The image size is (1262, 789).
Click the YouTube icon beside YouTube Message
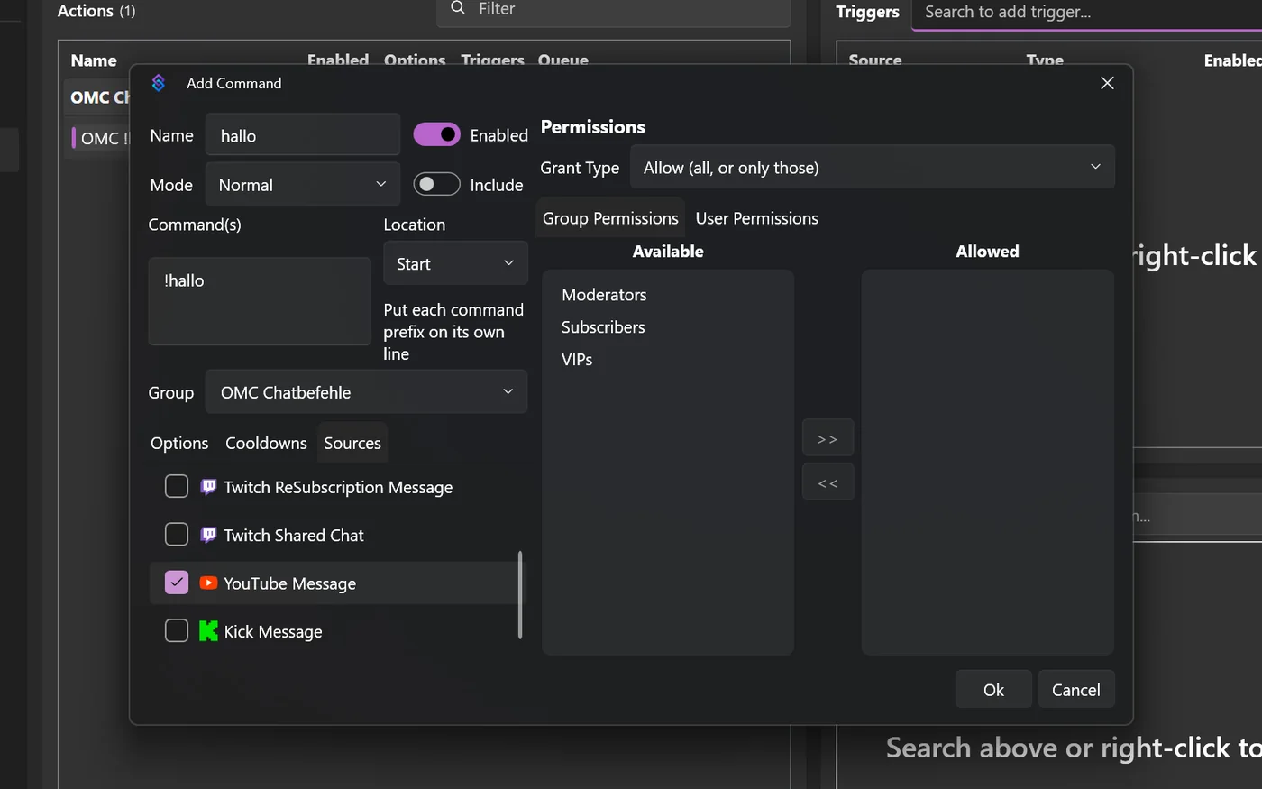point(208,583)
